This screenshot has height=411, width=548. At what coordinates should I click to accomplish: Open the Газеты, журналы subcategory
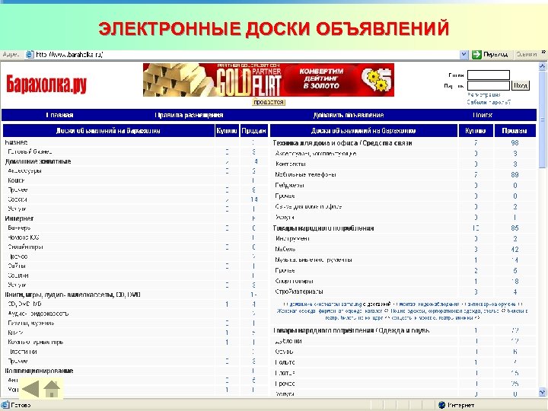click(30, 323)
